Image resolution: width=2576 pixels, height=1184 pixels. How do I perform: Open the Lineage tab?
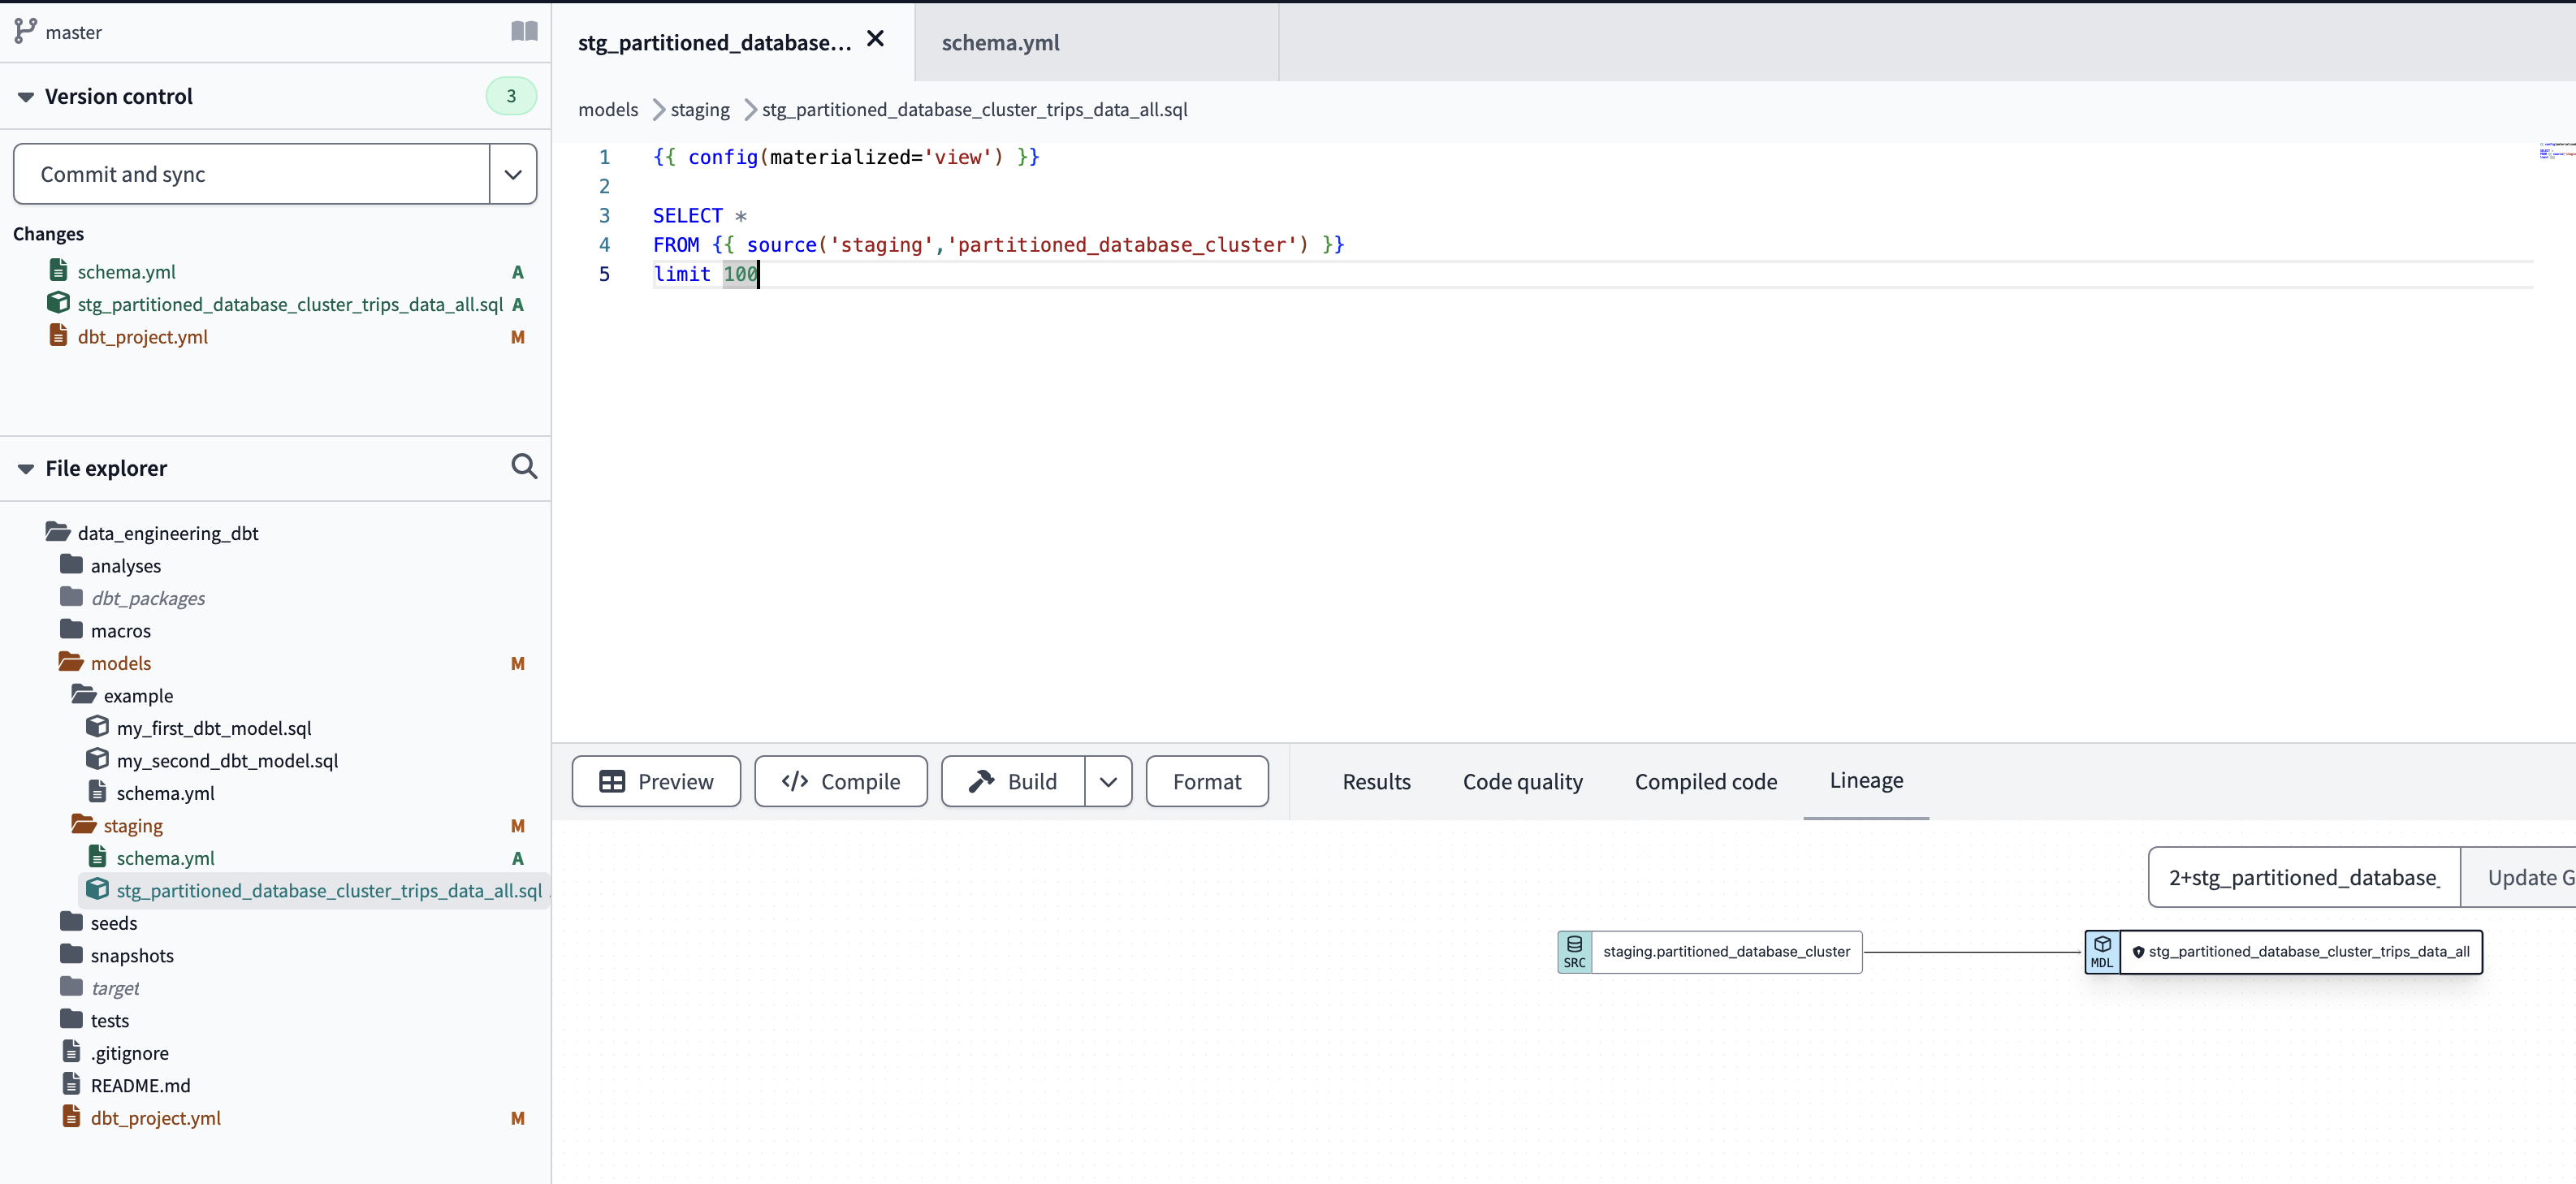point(1866,781)
